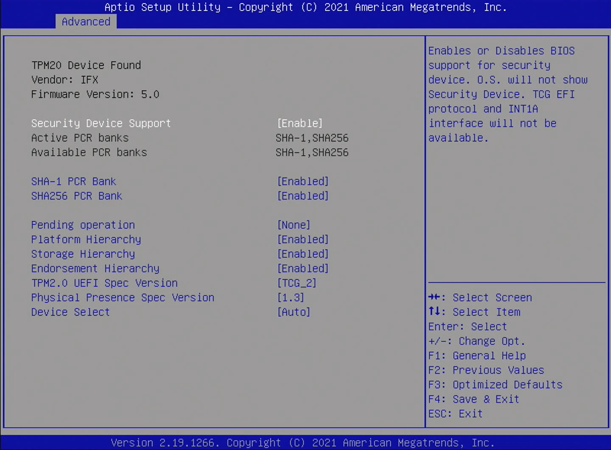Select SHA-1 PCR Bank option
The height and width of the screenshot is (450, 611).
click(x=73, y=182)
